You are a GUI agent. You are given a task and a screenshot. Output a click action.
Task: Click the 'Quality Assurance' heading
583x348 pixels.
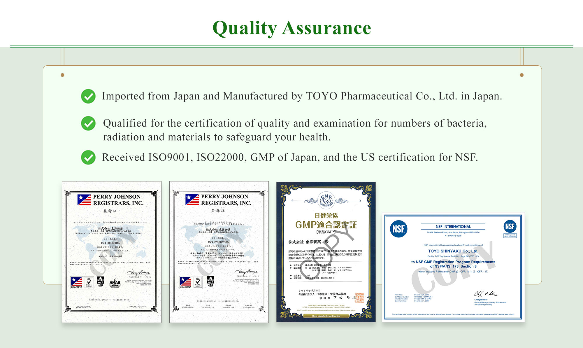pos(292,28)
